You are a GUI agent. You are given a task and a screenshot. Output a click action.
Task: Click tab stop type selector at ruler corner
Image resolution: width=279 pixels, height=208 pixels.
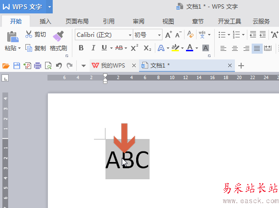[x=5, y=78]
